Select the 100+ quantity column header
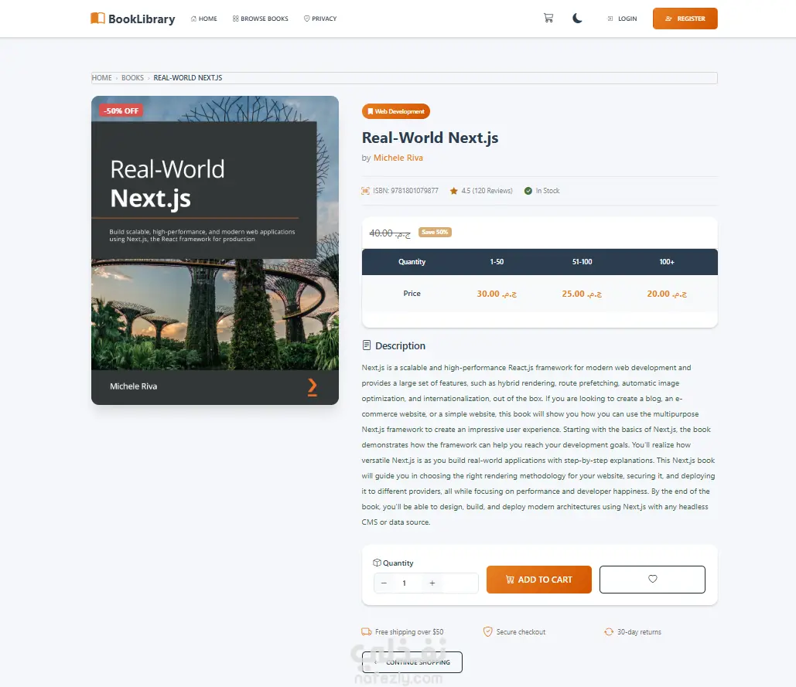The width and height of the screenshot is (796, 687). (x=667, y=262)
